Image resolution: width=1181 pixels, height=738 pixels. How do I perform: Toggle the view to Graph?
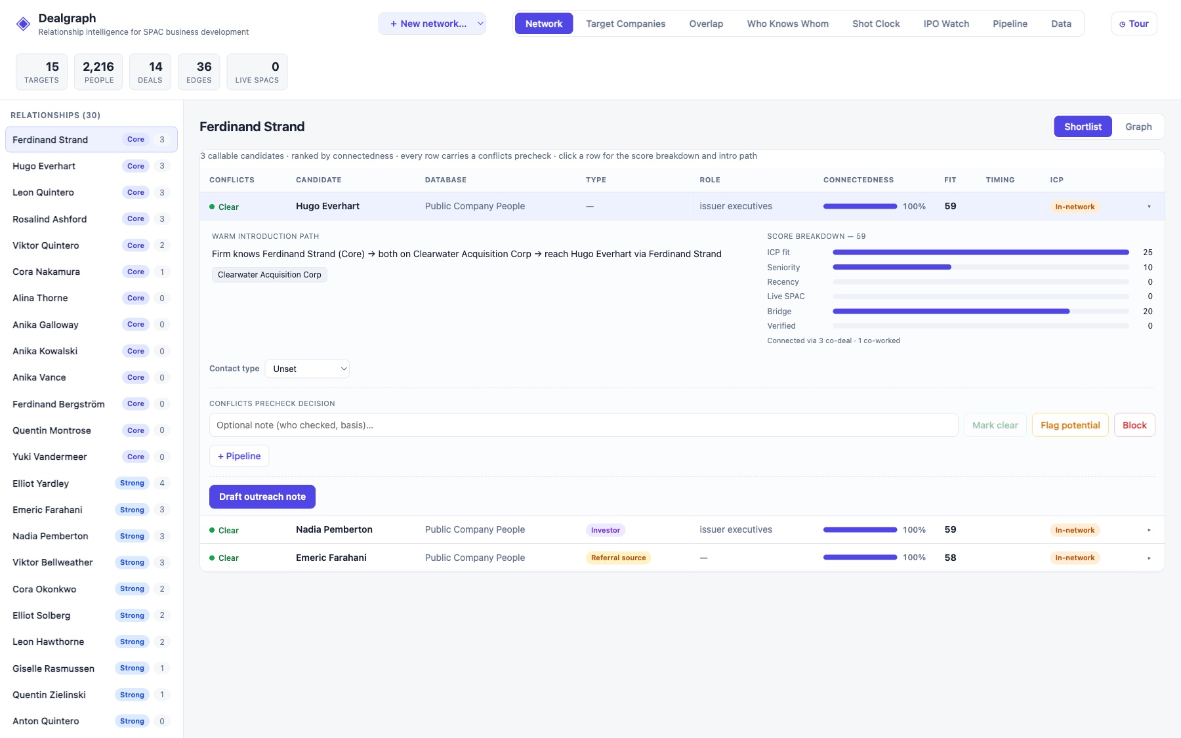click(x=1138, y=127)
